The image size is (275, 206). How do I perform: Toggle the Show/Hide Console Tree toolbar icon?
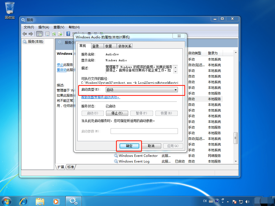coord(39,34)
